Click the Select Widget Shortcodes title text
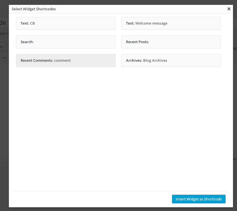This screenshot has width=237, height=211. coord(34,9)
